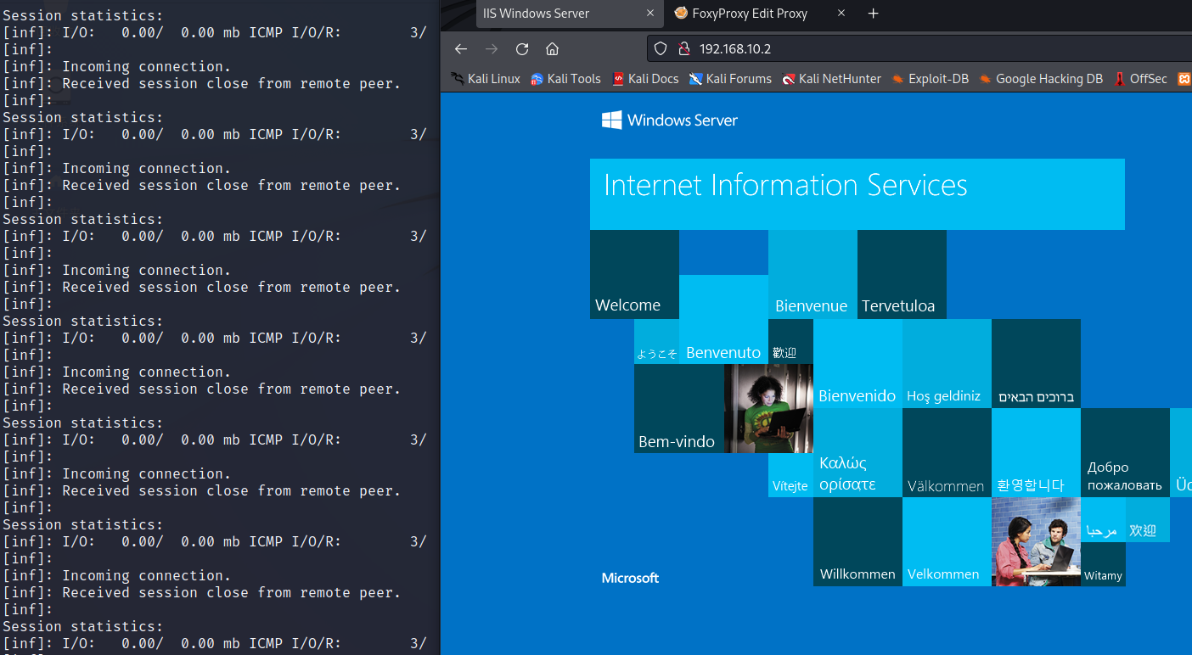
Task: Click the Добро пожаловать tile
Action: pyautogui.click(x=1125, y=453)
